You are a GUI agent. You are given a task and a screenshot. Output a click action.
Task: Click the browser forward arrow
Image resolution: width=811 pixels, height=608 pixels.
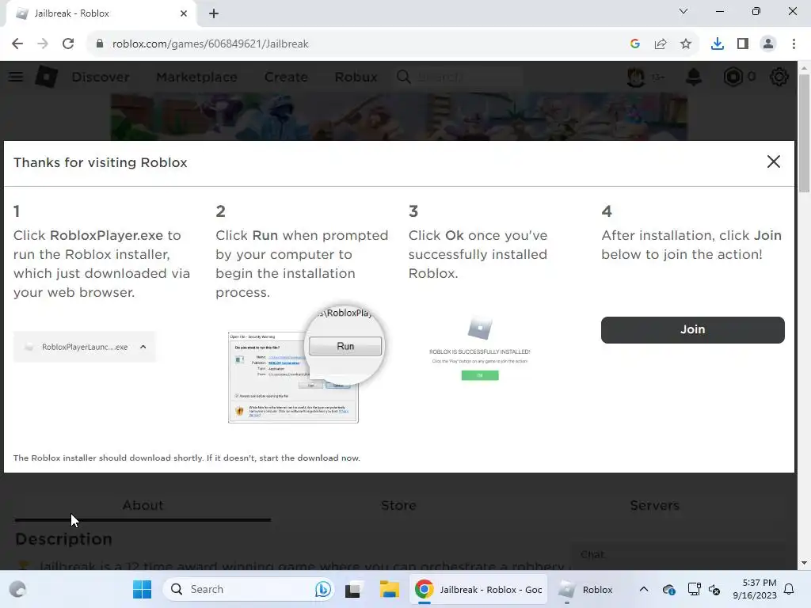tap(43, 44)
